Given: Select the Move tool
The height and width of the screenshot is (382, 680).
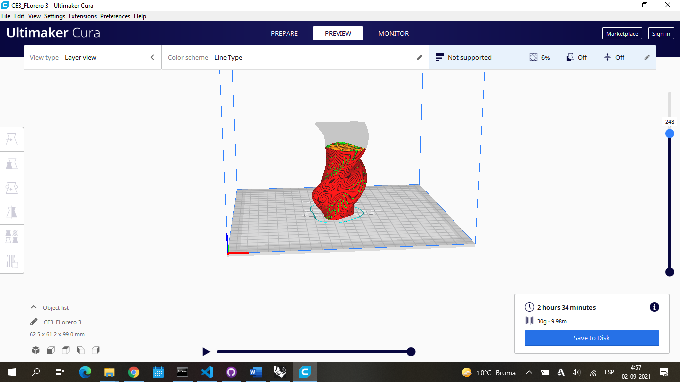Looking at the screenshot, I should tap(12, 139).
